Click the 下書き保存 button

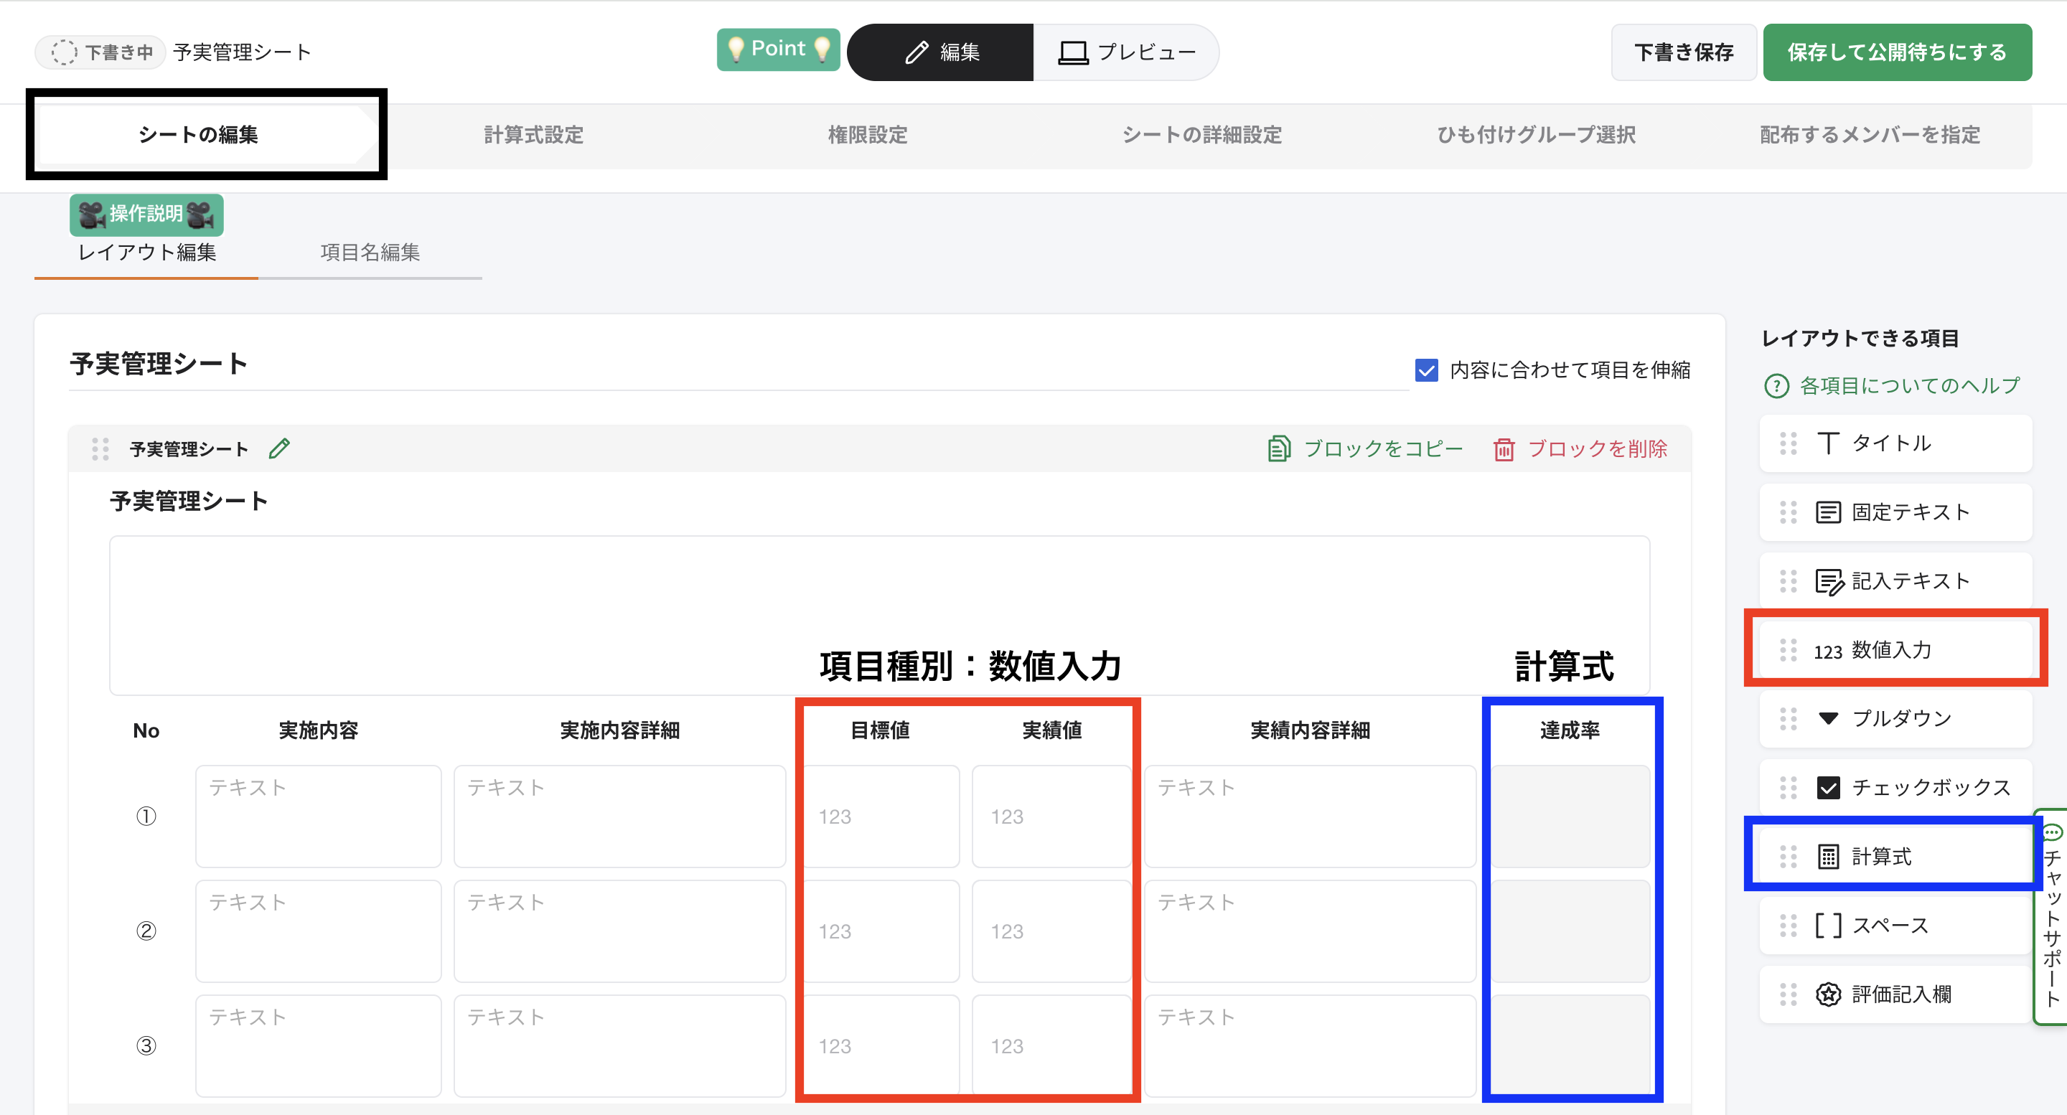(1684, 52)
